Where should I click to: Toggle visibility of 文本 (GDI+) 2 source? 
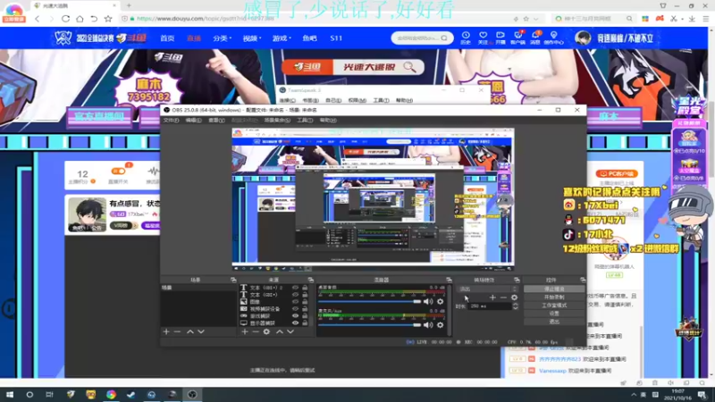pyautogui.click(x=295, y=288)
